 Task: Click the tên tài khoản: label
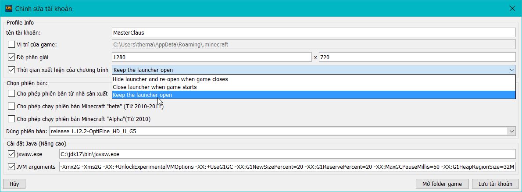pos(23,32)
